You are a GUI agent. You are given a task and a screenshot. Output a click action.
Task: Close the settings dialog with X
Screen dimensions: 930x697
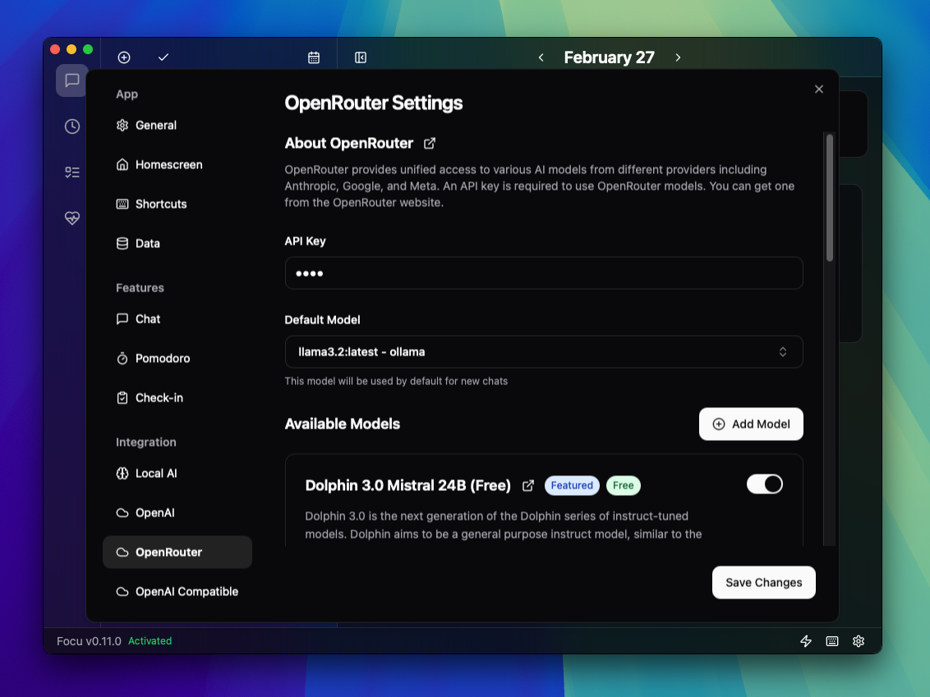[819, 89]
